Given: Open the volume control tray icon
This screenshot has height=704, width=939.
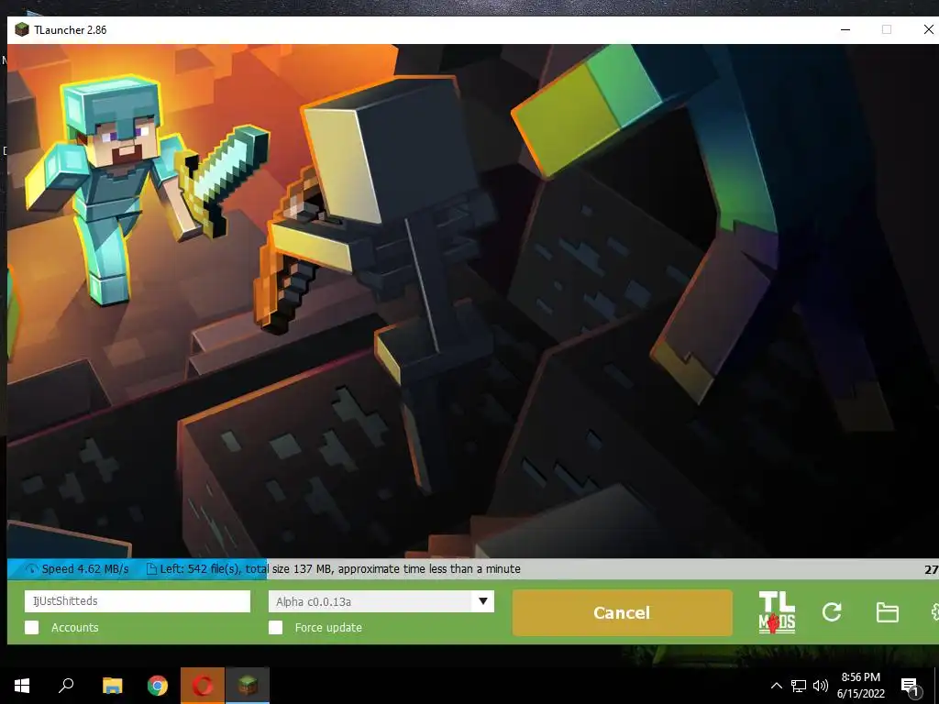Looking at the screenshot, I should [821, 686].
